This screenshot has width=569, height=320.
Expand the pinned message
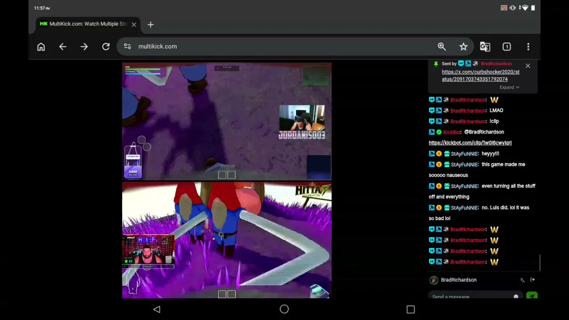tap(509, 87)
